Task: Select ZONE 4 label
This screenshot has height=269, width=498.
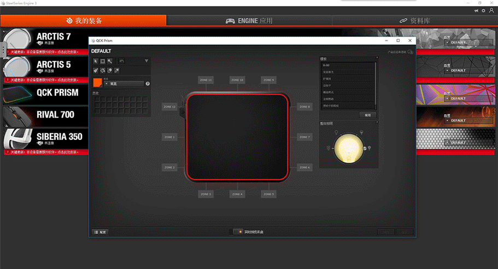Action: click(x=237, y=194)
